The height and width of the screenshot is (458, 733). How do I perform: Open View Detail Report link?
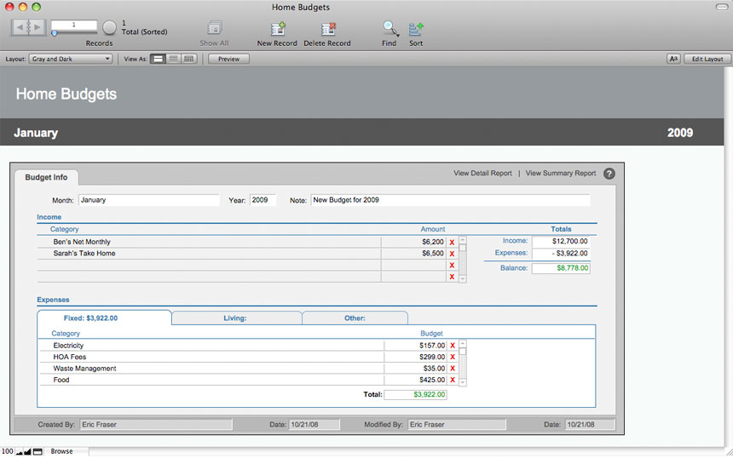482,173
